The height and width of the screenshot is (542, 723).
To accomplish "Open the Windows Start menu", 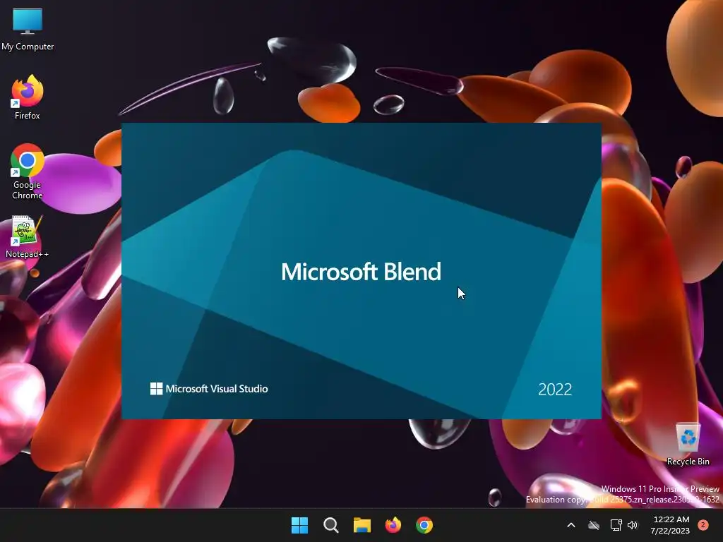I will coord(299,525).
